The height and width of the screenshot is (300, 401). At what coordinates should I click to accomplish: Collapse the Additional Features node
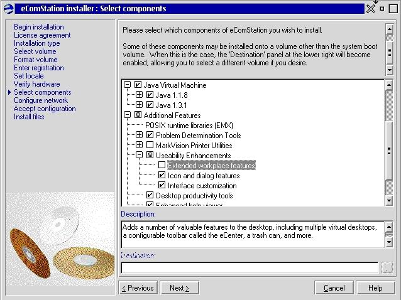pos(127,115)
